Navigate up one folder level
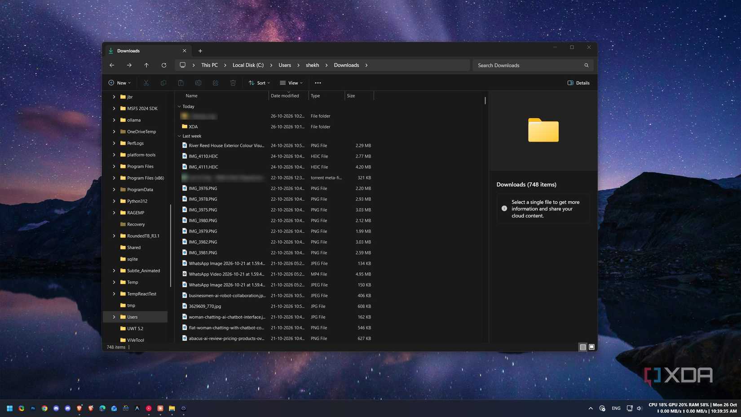The image size is (741, 417). (146, 65)
